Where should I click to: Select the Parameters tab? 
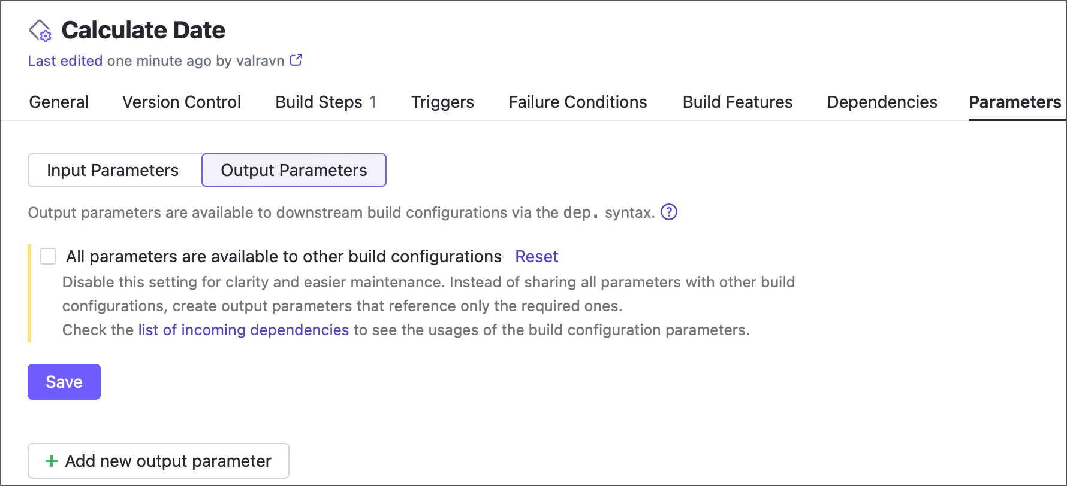coord(1015,102)
